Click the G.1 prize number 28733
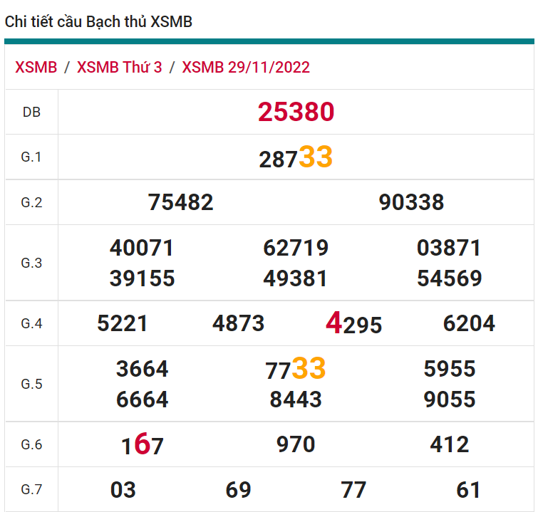The image size is (538, 512). click(296, 157)
